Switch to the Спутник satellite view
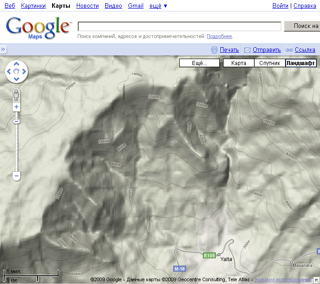 (x=270, y=63)
